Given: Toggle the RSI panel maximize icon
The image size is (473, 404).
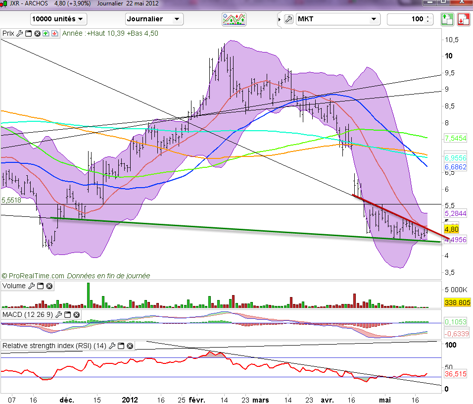Looking at the screenshot, I should click(x=120, y=346).
